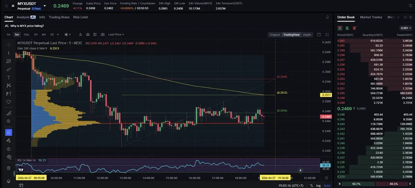Add MYXUSDT to favorites with the star icon
This screenshot has width=415, height=188.
(6, 6)
